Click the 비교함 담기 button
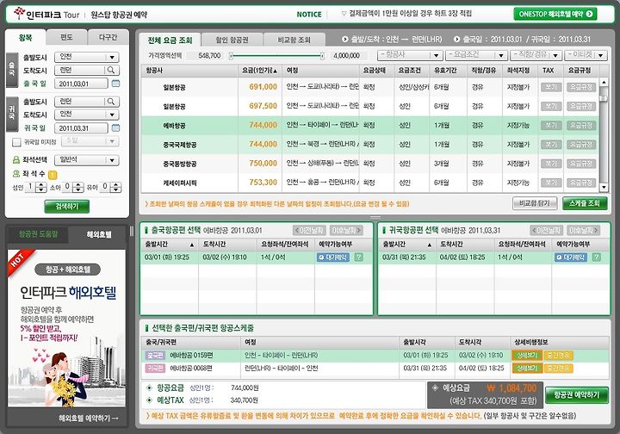Image resolution: width=620 pixels, height=434 pixels. [x=535, y=203]
